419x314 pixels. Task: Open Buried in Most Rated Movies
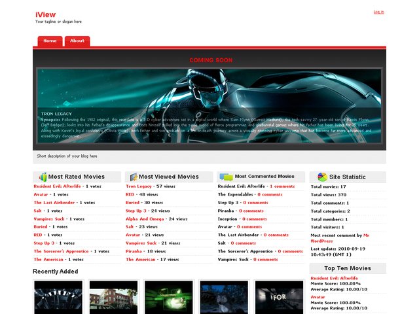pos(41,227)
